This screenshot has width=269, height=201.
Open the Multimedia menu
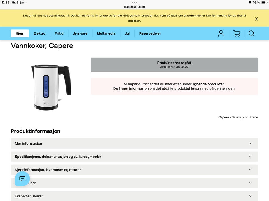(x=106, y=33)
